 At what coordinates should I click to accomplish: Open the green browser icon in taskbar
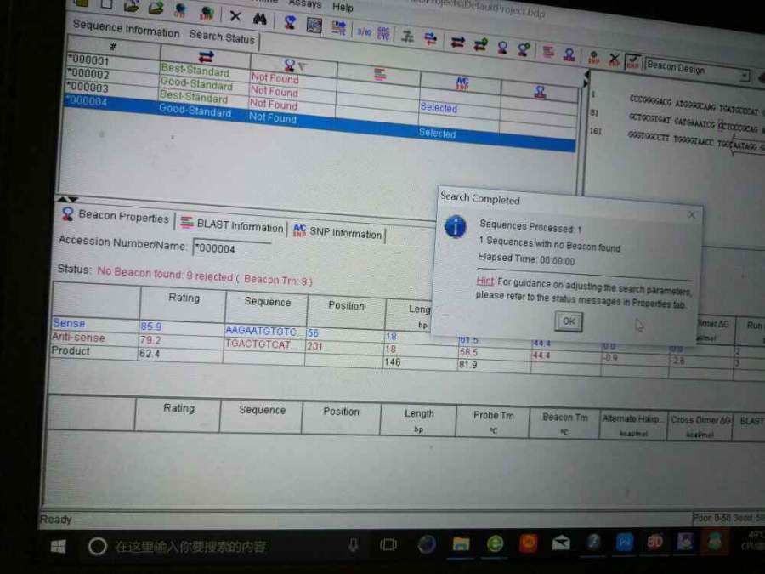point(496,543)
